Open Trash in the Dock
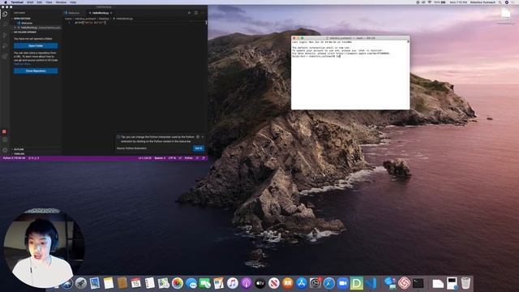Image resolution: width=519 pixels, height=292 pixels. [465, 283]
